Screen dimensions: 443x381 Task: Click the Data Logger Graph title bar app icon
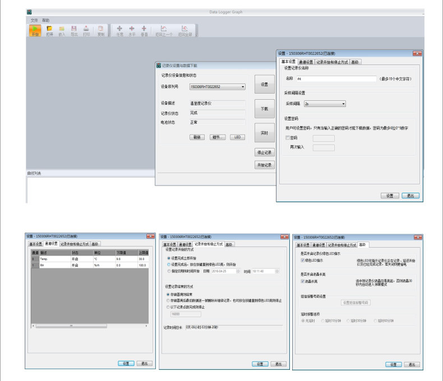coord(29,12)
